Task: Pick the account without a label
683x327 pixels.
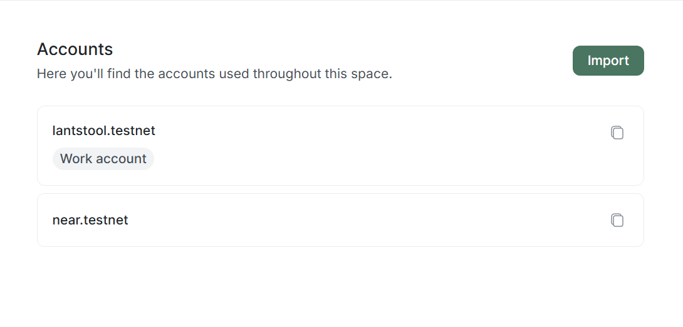Action: [x=376, y=220]
